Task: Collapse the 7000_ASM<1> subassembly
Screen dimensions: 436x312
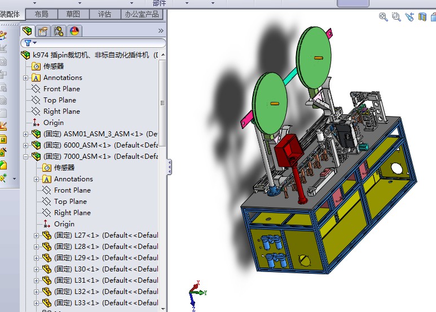Action: pyautogui.click(x=26, y=157)
